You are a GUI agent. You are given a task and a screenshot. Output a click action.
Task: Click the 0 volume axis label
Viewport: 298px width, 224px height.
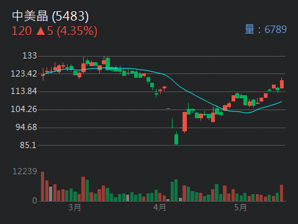35,200
